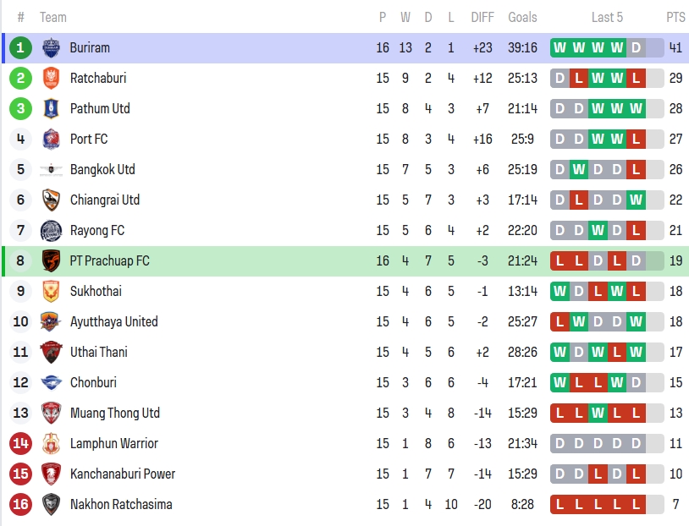Click the Sukhothai team logo
Viewport: 689px width, 526px height.
[51, 292]
